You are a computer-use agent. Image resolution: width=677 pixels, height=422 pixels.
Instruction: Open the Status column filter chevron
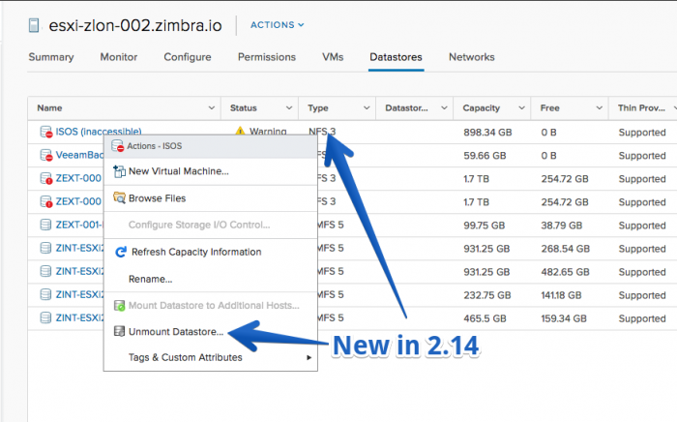[x=289, y=108]
